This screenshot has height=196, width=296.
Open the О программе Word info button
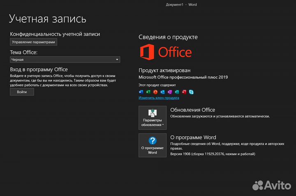point(153,145)
